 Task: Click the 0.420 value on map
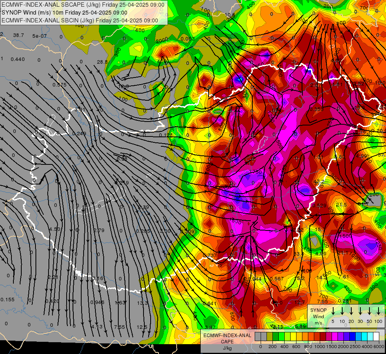point(52,301)
